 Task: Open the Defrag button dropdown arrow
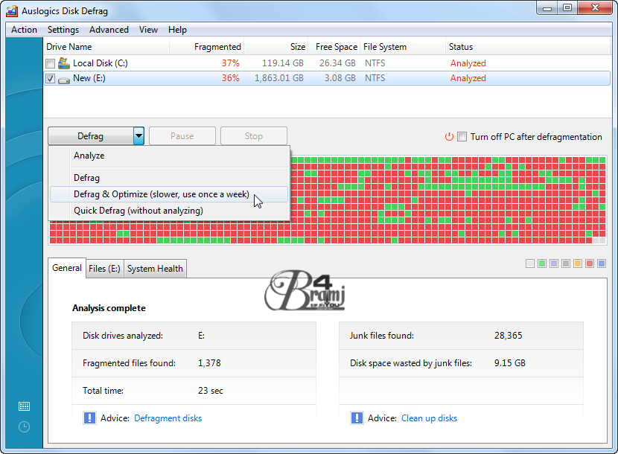138,135
